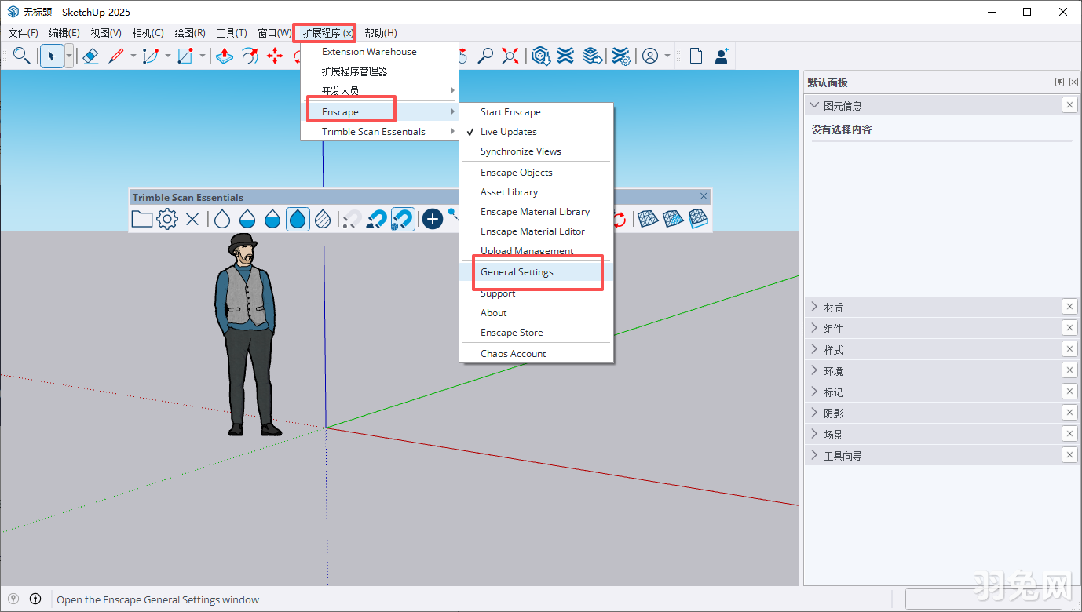The height and width of the screenshot is (612, 1082).
Task: Toggle the fully filled droplet display mode
Action: pyautogui.click(x=298, y=219)
